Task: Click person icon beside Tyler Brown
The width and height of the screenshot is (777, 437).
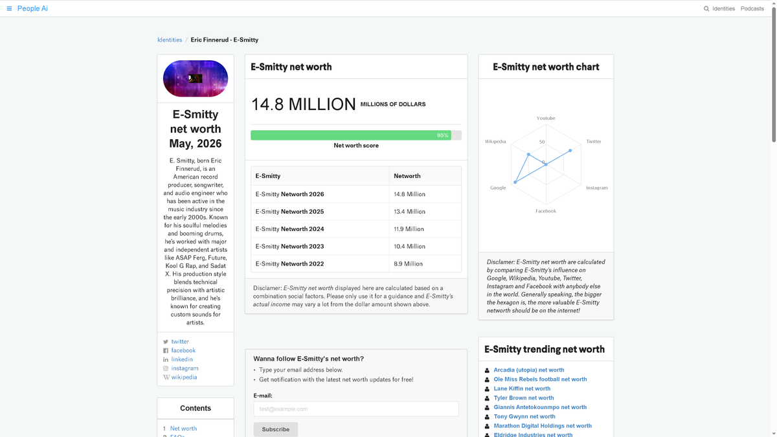Action: pyautogui.click(x=488, y=398)
